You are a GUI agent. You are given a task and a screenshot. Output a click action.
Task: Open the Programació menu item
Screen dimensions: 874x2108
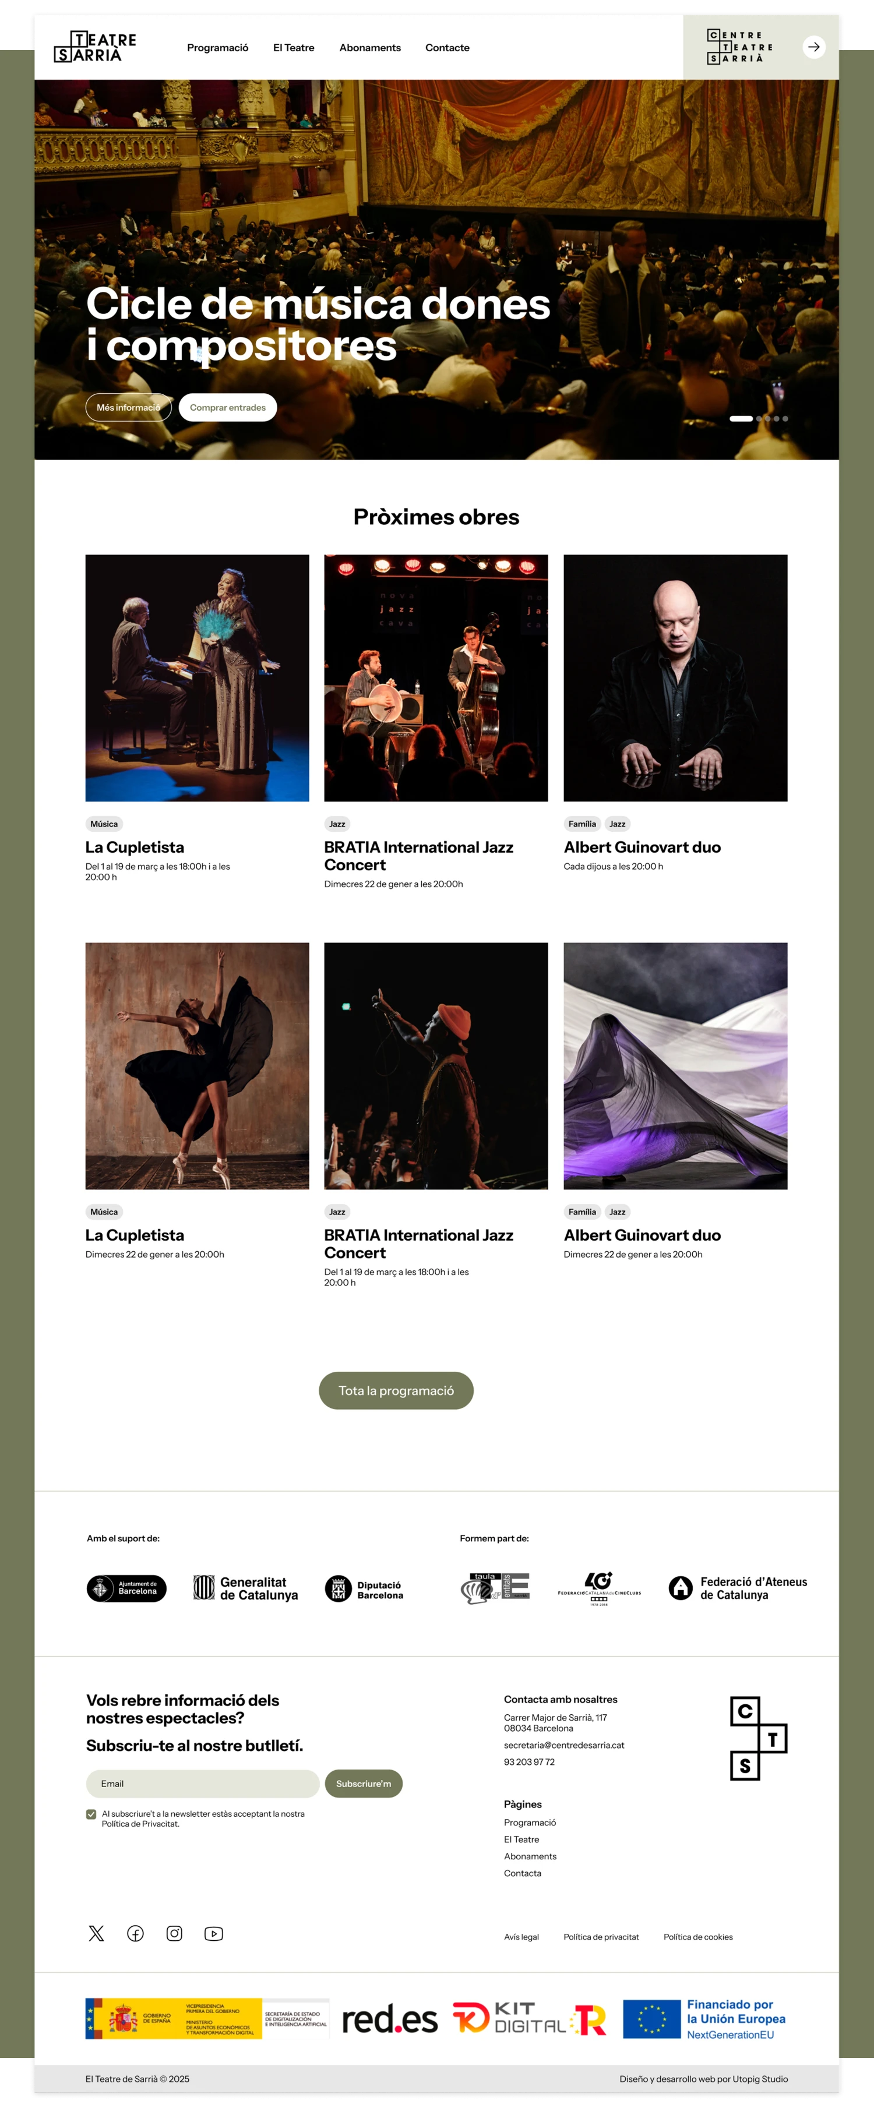218,47
